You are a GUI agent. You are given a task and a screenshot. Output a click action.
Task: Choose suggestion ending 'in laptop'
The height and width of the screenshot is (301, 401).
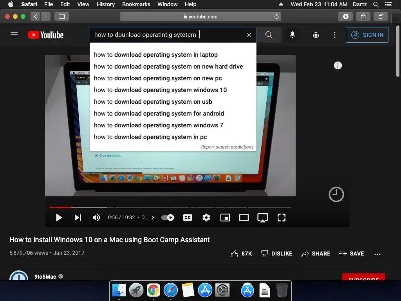[173, 55]
